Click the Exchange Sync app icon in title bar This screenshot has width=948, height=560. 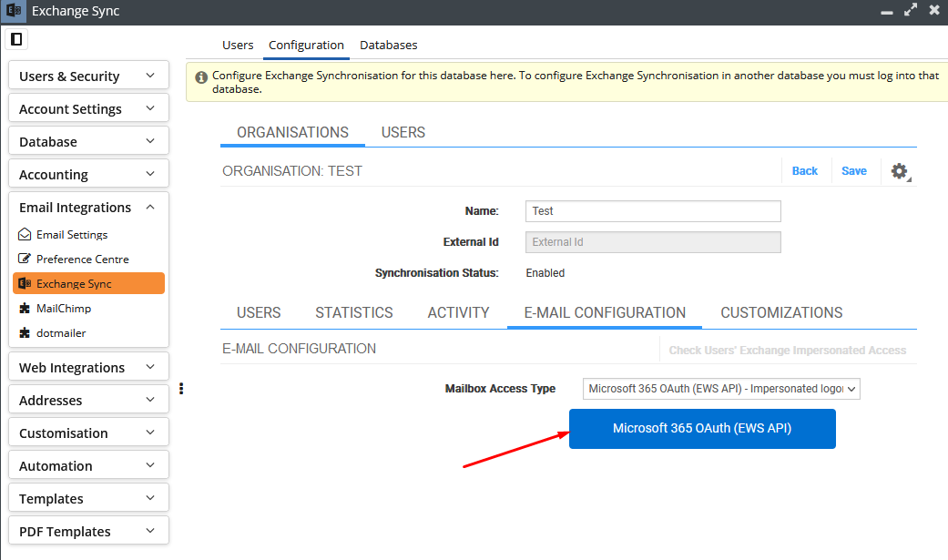(x=14, y=11)
